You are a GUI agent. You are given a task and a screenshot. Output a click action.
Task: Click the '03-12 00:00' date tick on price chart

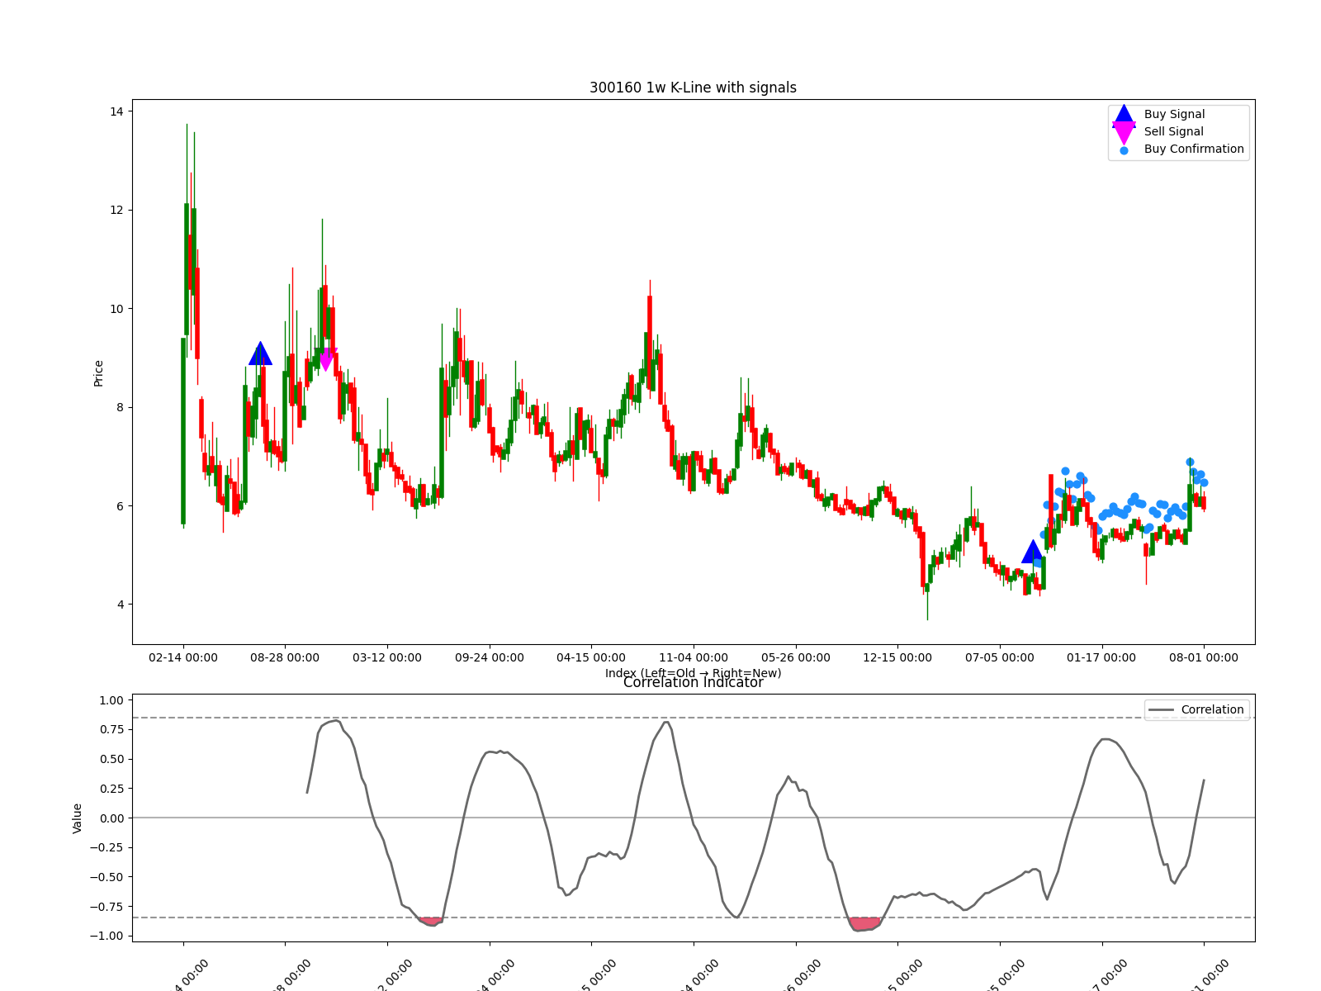coord(387,658)
